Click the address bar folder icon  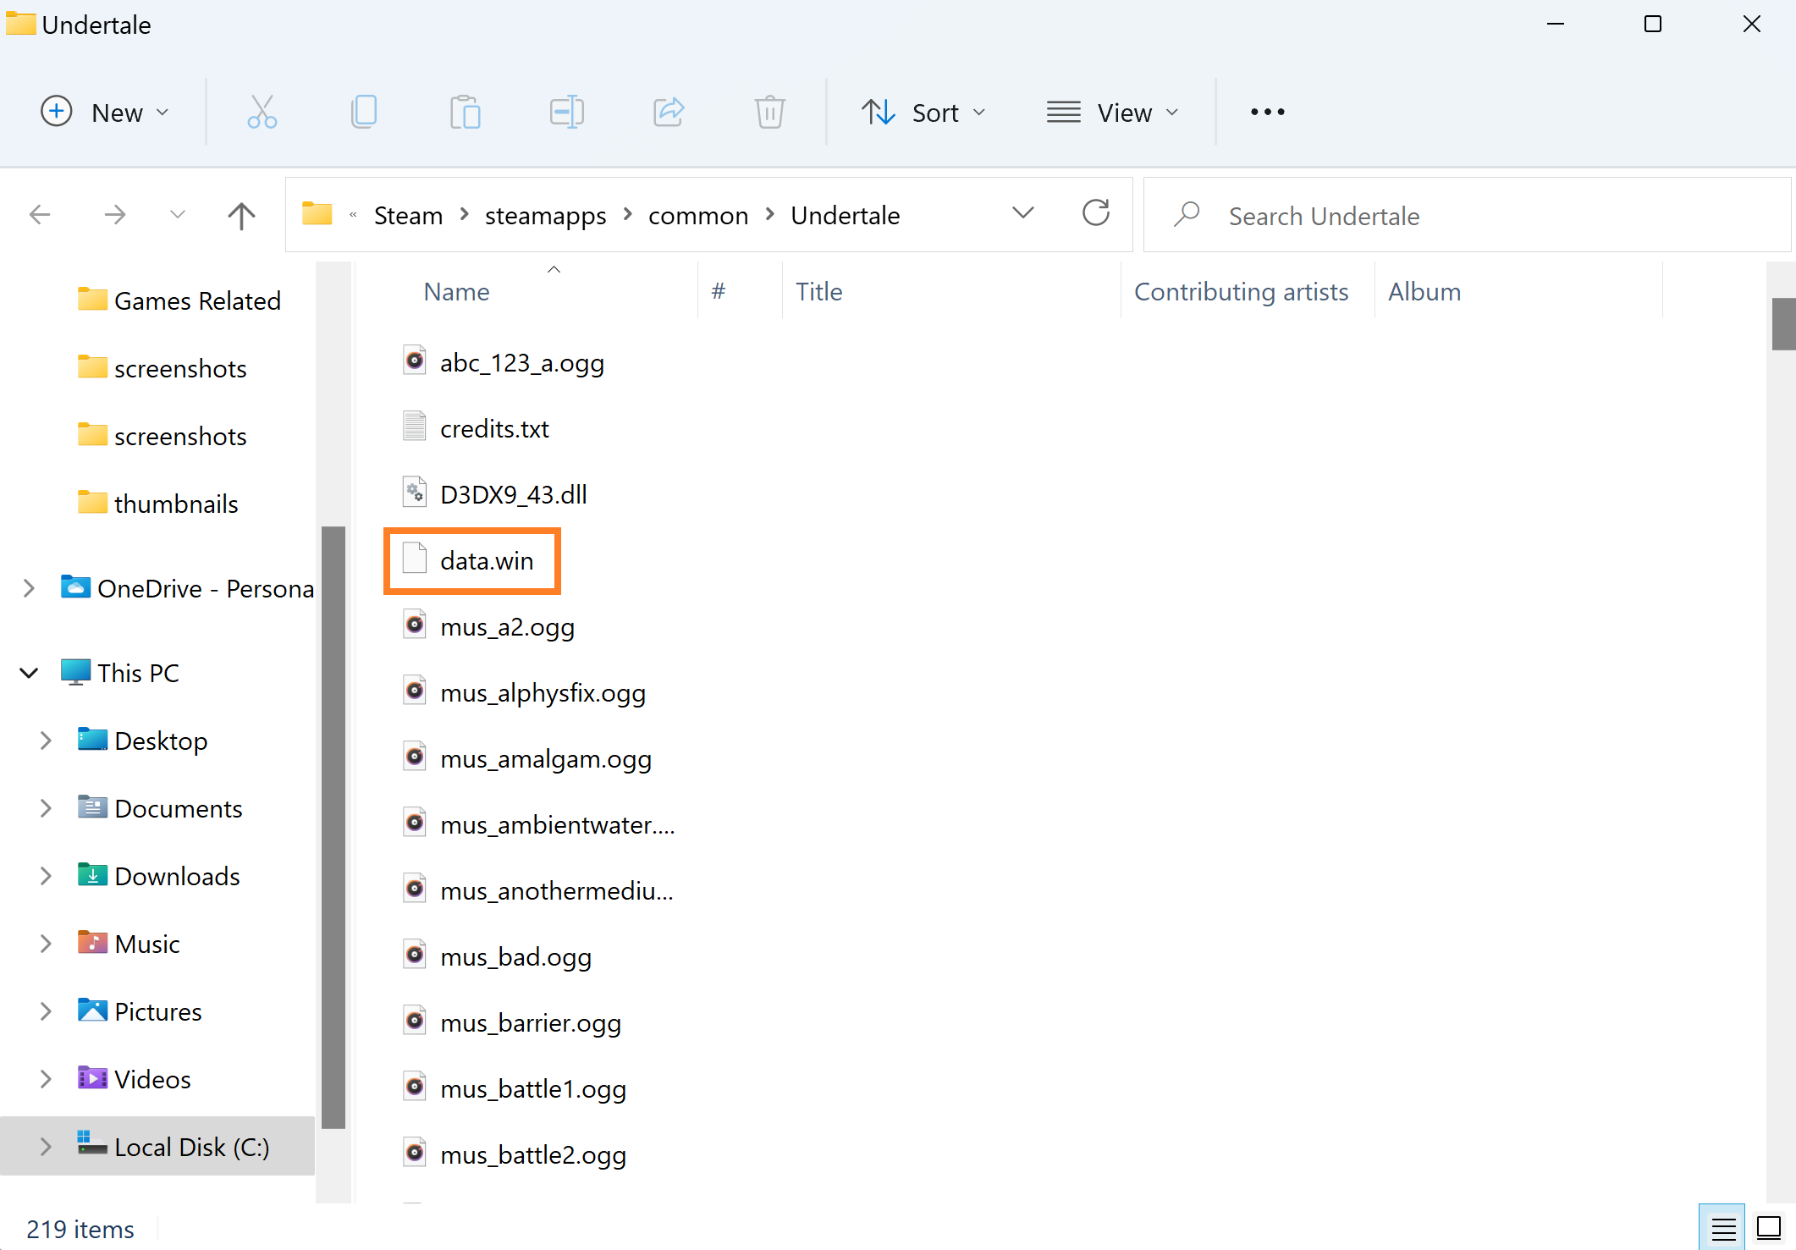(317, 214)
